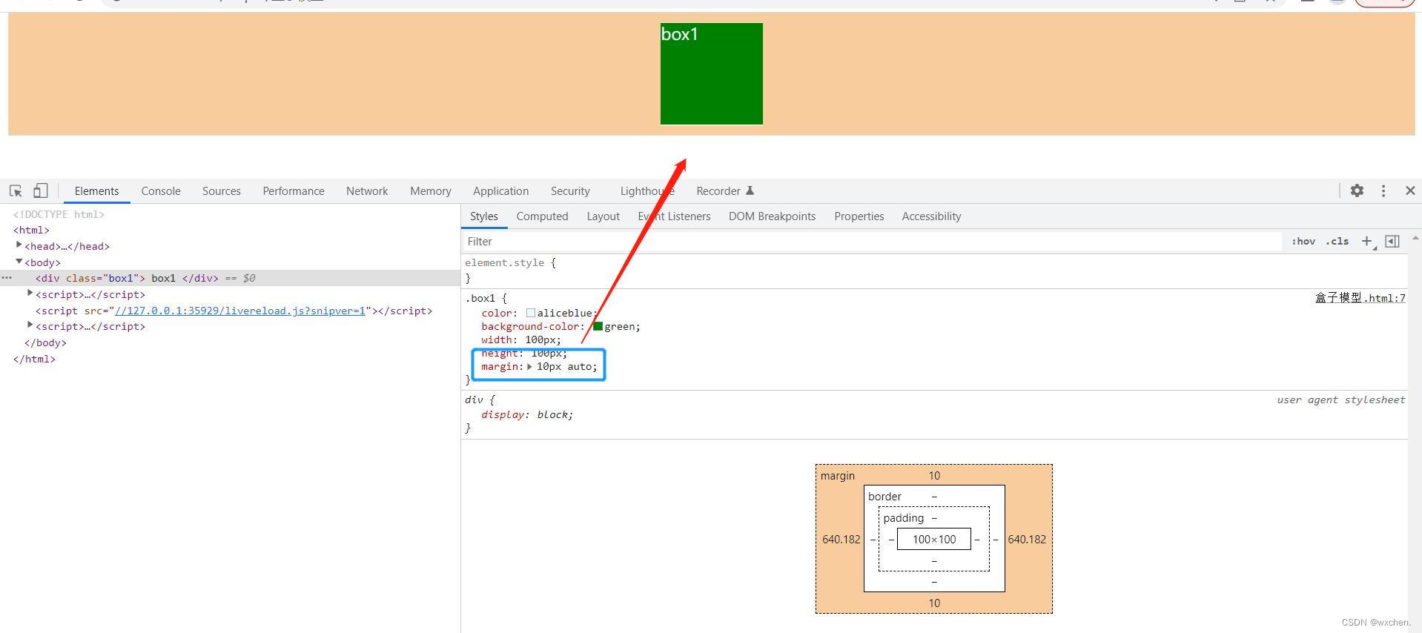This screenshot has height=633, width=1422.
Task: Expand the margin shorthand property triangle
Action: (529, 366)
